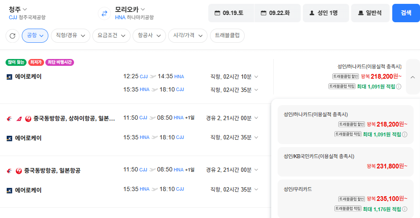Screen dimensions: 420x218
Task: Click the 최저가 badge
Action: 36,62
